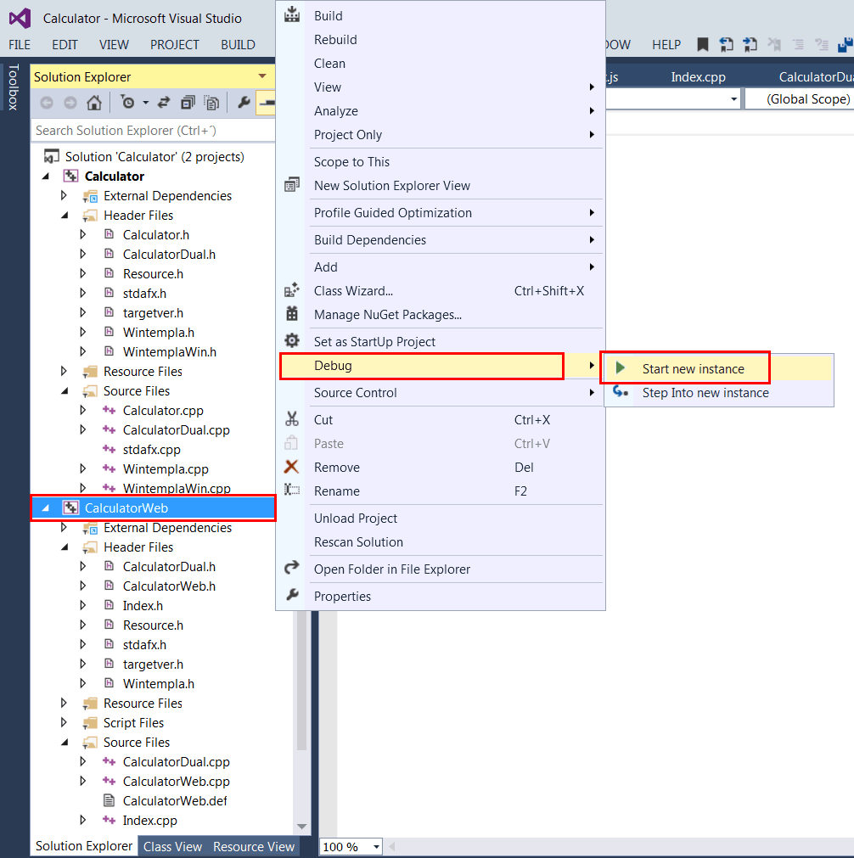This screenshot has width=854, height=858.
Task: Open the zoom level 100 % dropdown
Action: coord(376,846)
